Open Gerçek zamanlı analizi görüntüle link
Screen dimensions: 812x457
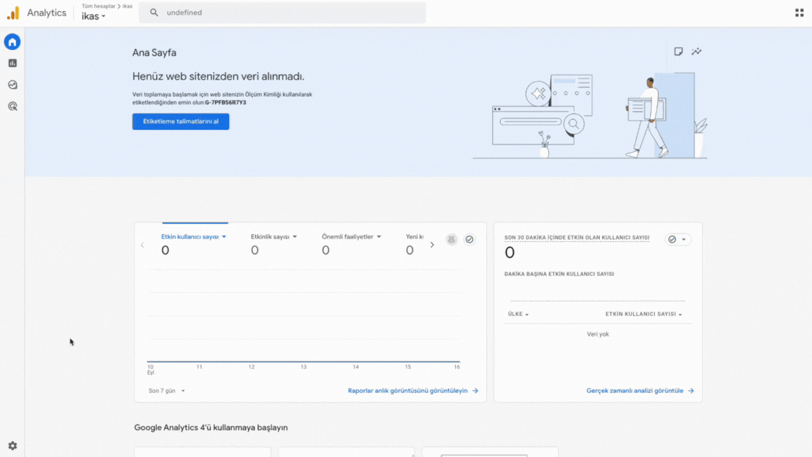639,391
